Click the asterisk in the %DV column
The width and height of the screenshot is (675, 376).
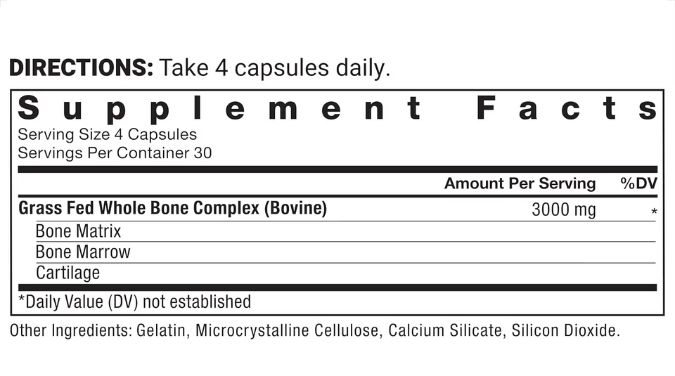click(654, 212)
